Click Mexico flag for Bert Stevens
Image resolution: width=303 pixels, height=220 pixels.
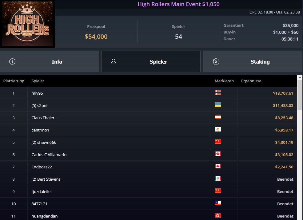click(218, 179)
